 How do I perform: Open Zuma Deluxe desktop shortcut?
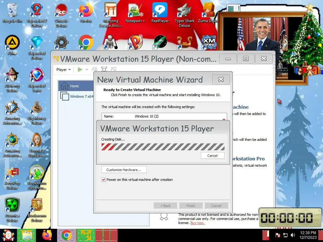click(x=208, y=13)
